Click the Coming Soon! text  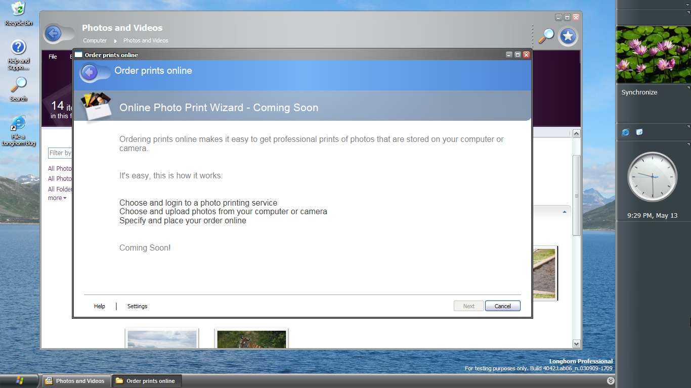145,248
